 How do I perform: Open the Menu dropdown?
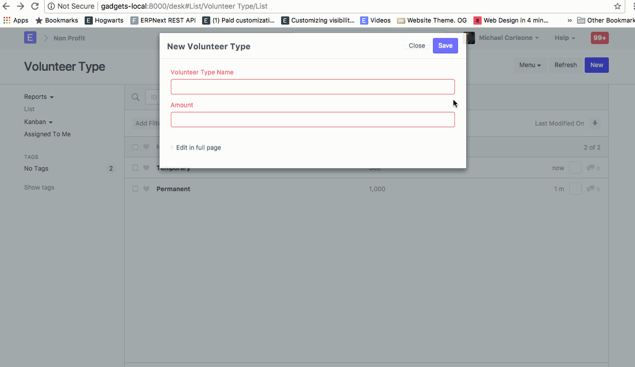pos(530,65)
